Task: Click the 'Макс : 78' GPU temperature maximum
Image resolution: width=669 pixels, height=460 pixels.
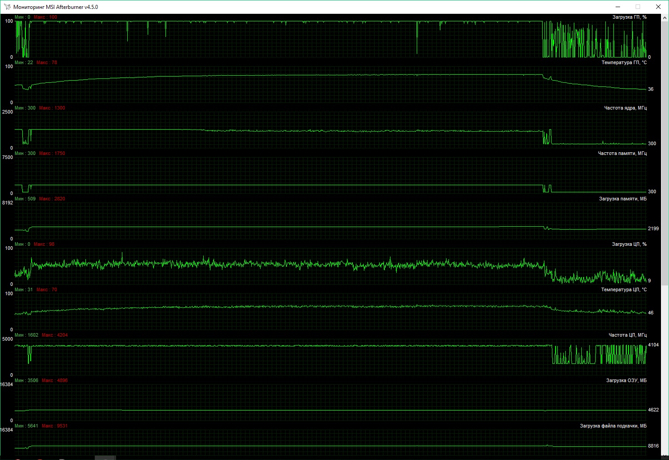Action: pos(47,62)
